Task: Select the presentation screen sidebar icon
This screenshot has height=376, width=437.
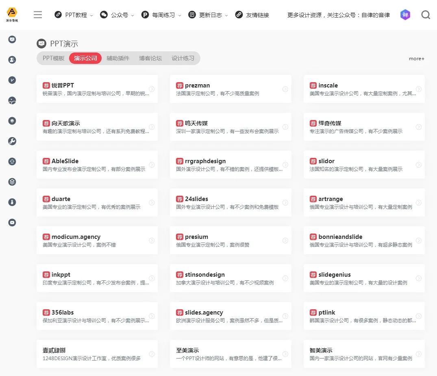Action: [12, 39]
